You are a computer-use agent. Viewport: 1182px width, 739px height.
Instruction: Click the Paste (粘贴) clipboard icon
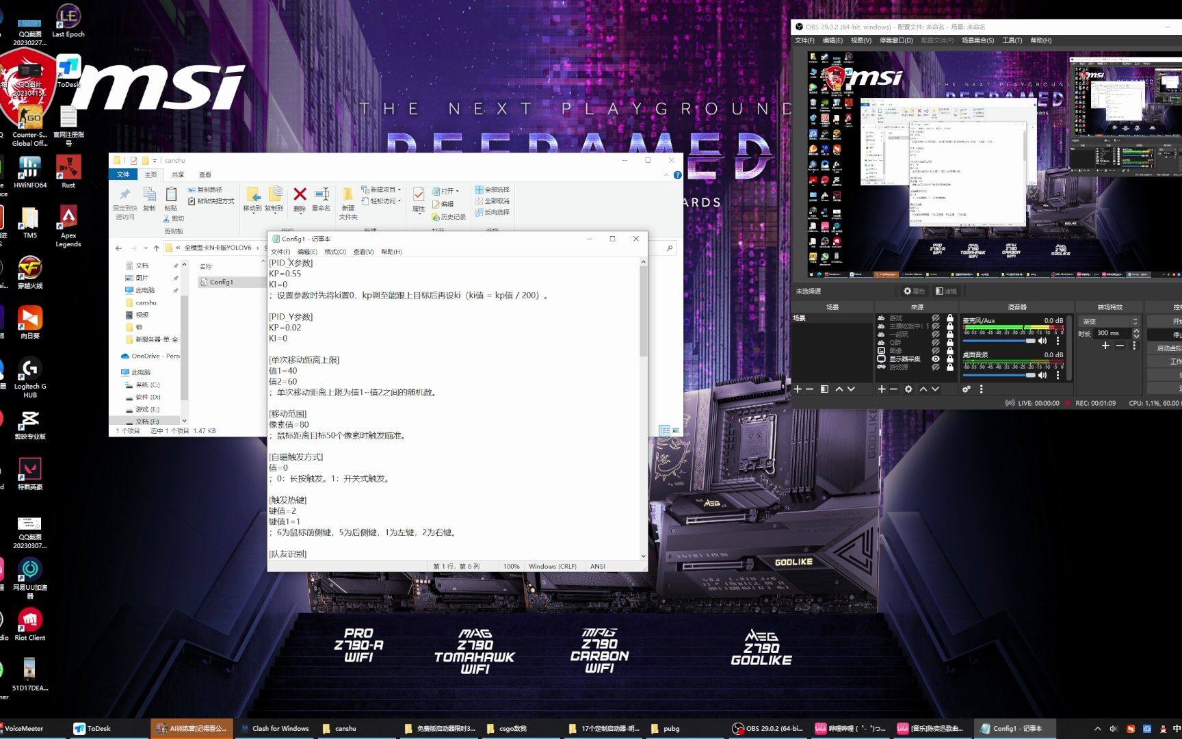pyautogui.click(x=171, y=194)
